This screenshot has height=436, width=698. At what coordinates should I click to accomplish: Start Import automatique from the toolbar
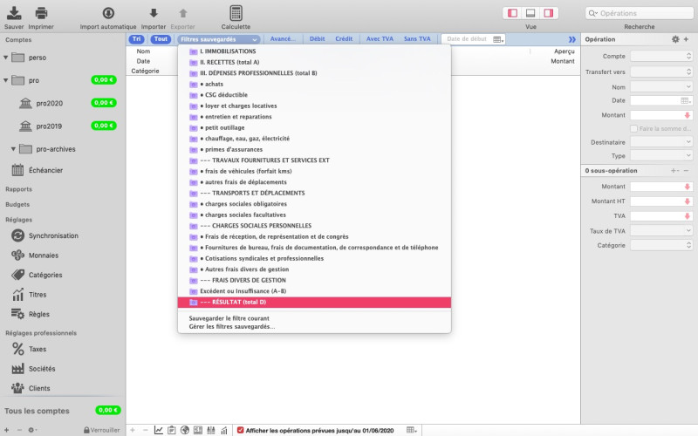point(108,13)
